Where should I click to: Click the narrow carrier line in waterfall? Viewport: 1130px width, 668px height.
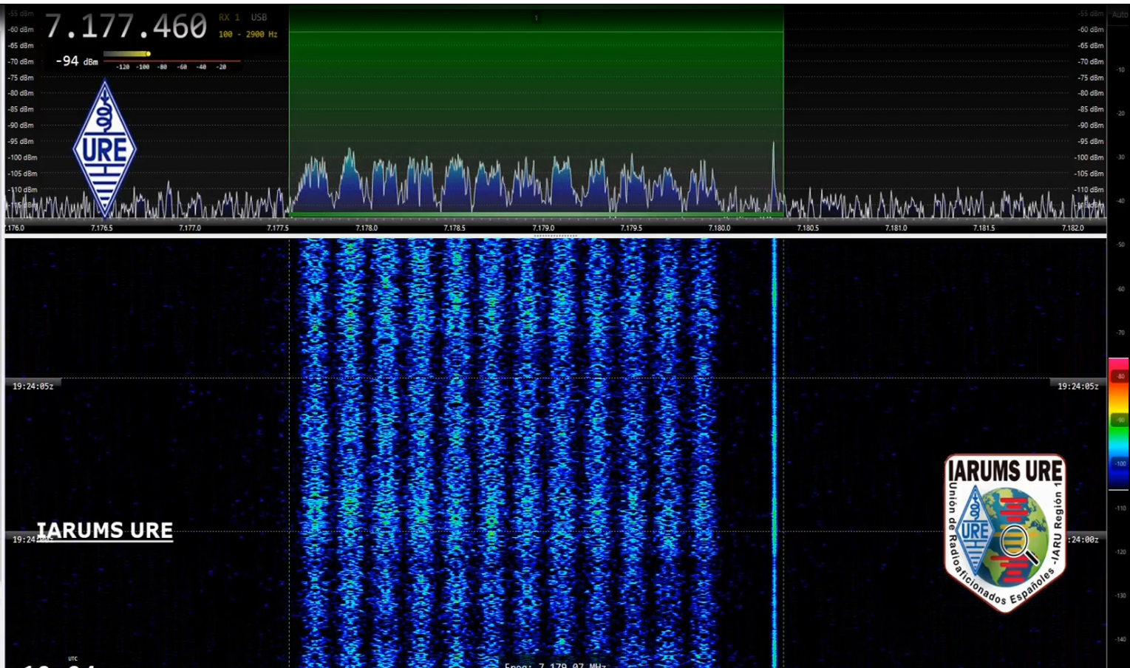coord(775,443)
